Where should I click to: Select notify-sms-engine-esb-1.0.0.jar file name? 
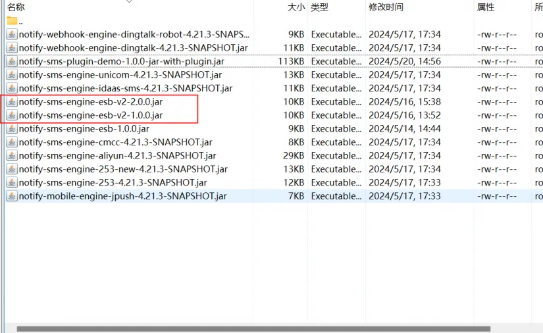coord(84,129)
